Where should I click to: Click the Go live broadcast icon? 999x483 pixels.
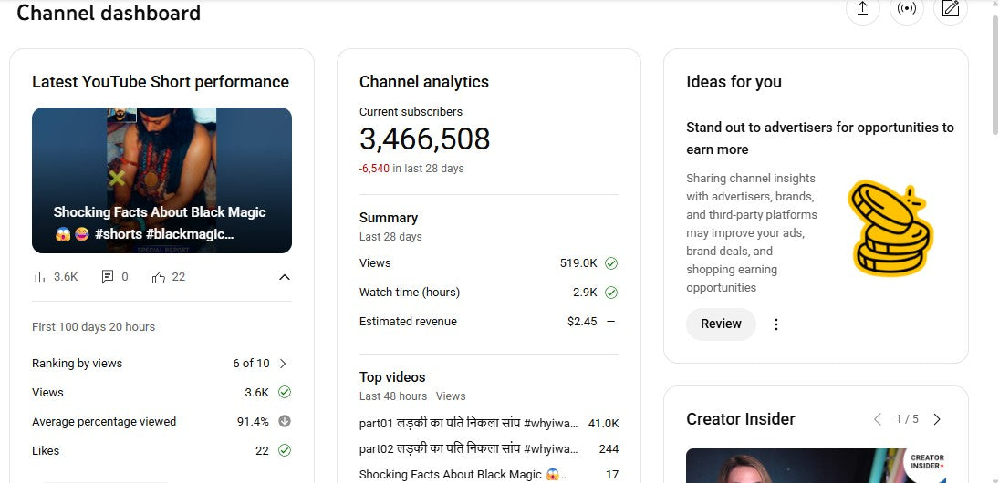click(907, 9)
